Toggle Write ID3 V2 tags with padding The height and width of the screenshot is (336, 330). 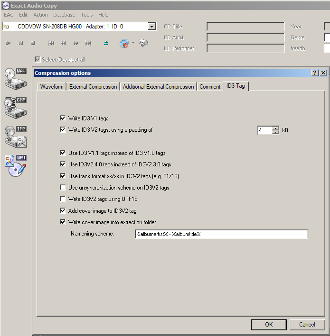tap(63, 129)
